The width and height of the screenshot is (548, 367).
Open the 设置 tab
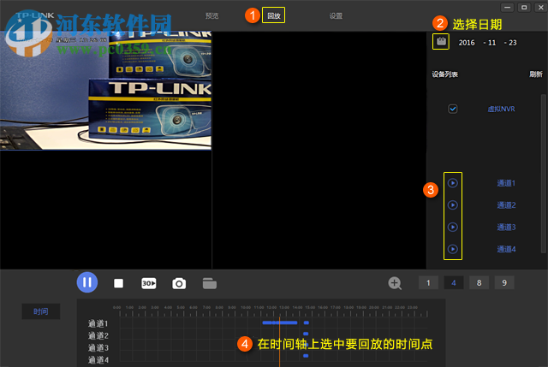point(336,15)
